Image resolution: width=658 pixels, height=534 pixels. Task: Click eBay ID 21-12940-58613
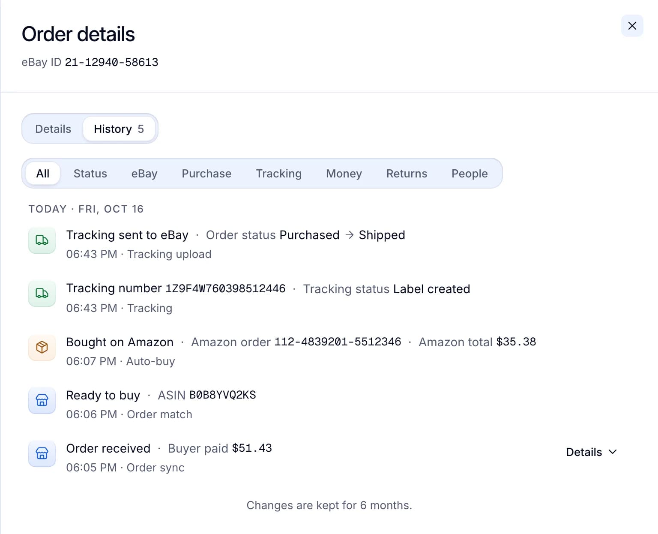(90, 63)
